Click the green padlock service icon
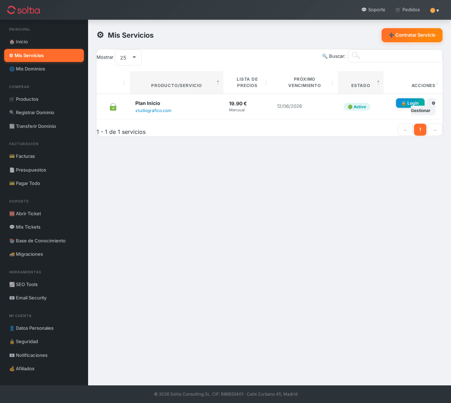This screenshot has height=403, width=451. [113, 107]
